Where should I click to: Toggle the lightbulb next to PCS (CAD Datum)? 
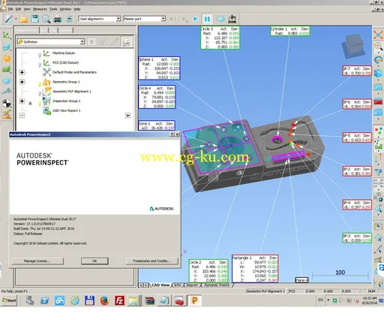(x=40, y=65)
